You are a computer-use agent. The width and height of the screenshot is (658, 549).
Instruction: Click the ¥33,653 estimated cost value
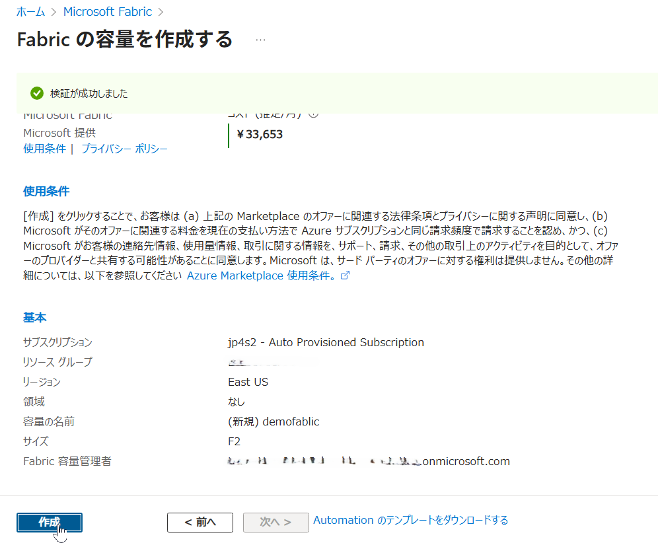258,135
